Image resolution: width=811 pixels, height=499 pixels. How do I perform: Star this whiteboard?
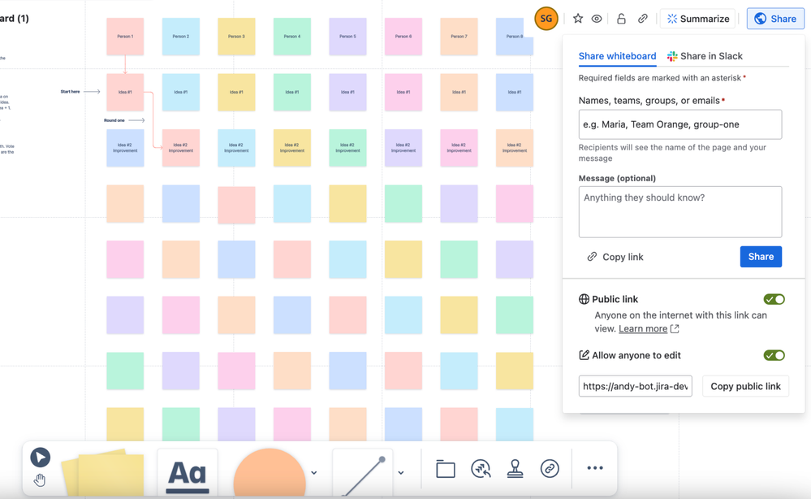578,19
